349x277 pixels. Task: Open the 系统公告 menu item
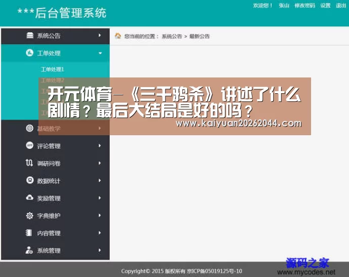[x=55, y=35]
